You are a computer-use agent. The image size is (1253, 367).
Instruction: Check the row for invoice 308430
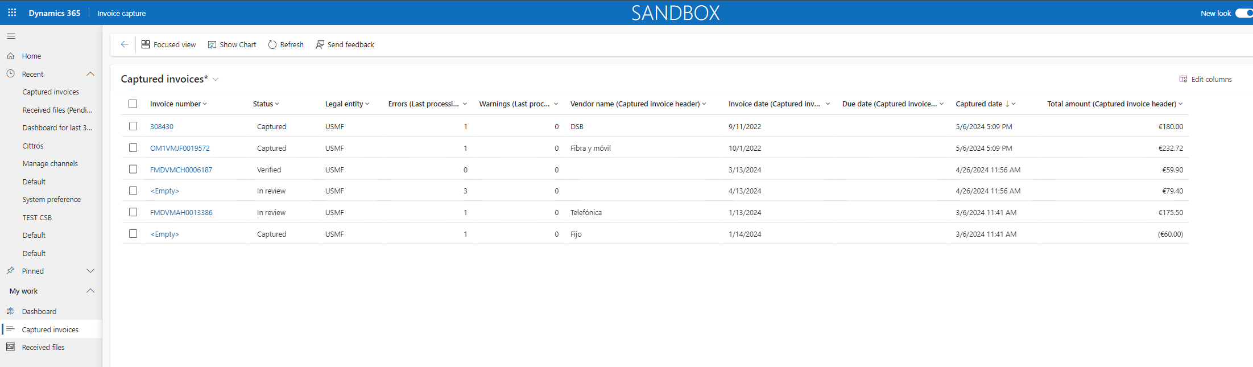pos(133,126)
